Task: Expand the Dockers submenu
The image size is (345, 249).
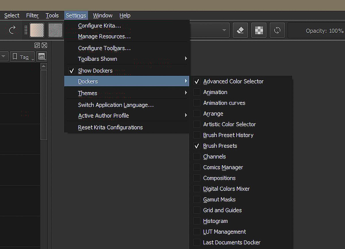Action: [x=127, y=81]
